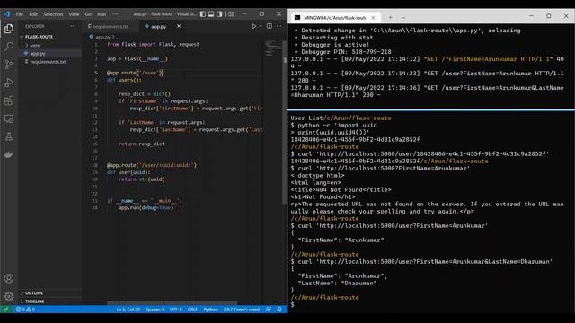
Task: Run the Python file with play icon
Action: 253,26
